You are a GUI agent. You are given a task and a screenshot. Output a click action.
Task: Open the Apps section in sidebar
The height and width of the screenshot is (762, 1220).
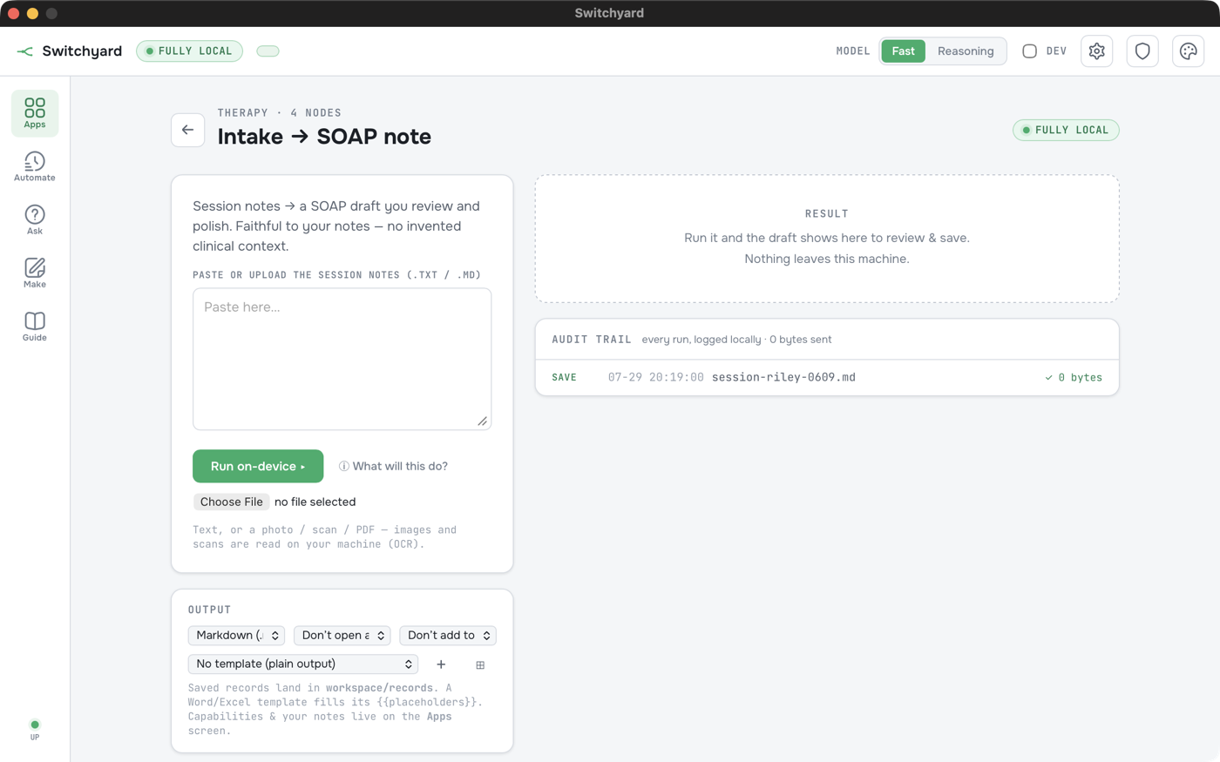35,113
